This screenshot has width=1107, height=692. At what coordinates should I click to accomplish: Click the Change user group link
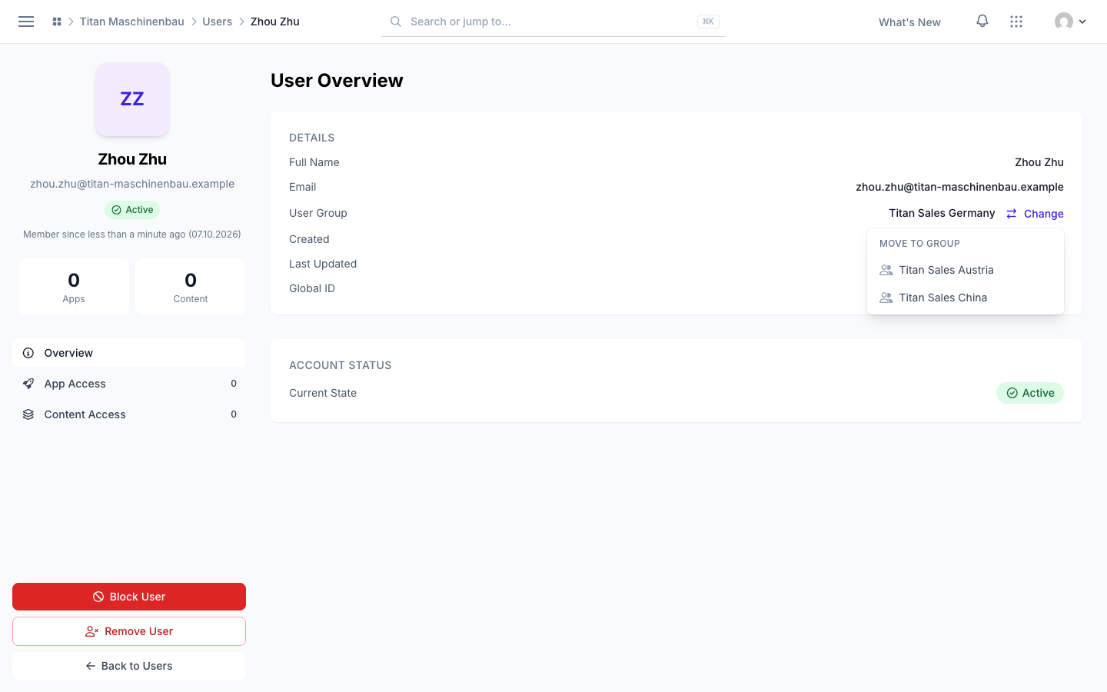[1035, 214]
